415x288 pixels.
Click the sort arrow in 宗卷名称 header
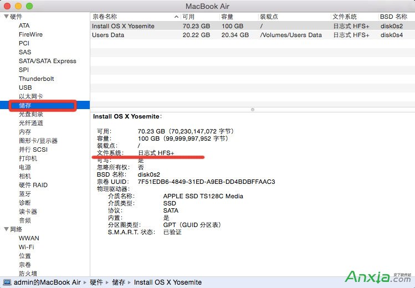(177, 17)
